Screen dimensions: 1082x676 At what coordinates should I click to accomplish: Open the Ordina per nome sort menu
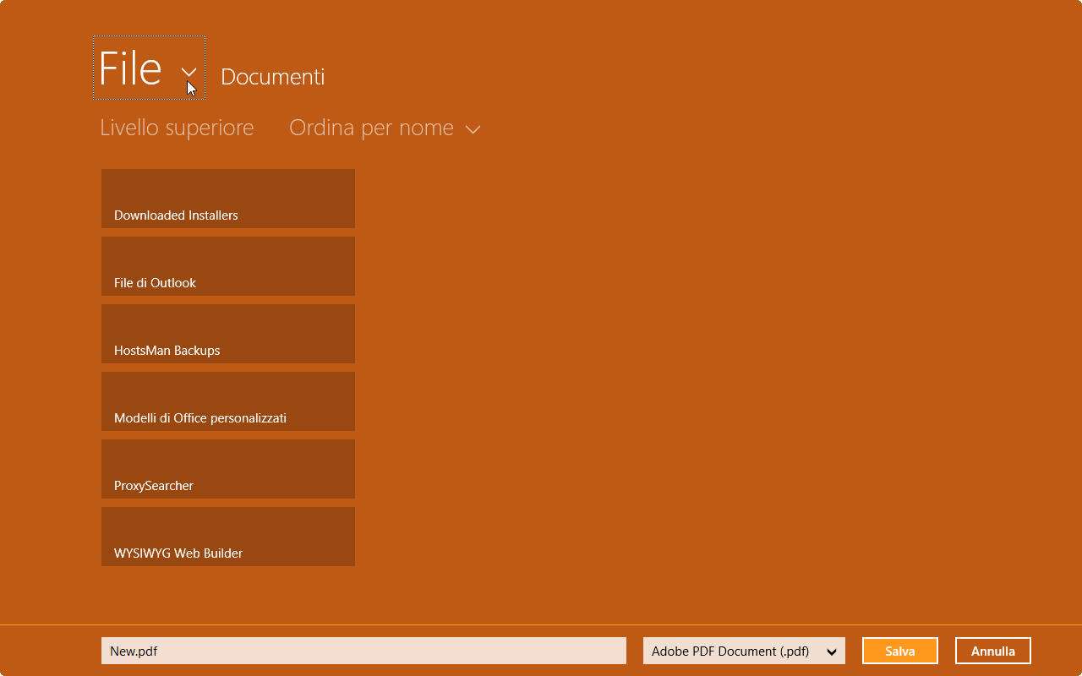(371, 128)
